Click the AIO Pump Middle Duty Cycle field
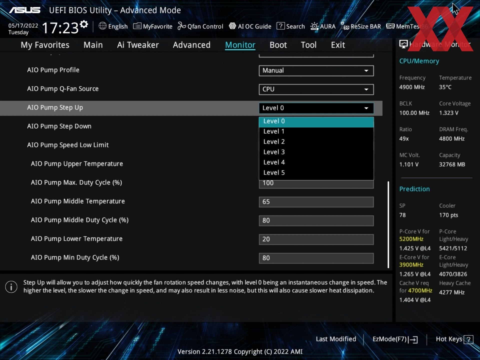This screenshot has width=480, height=360. pos(316,220)
